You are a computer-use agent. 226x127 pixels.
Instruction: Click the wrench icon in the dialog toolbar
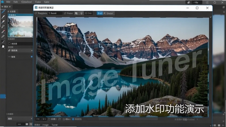pos(105,13)
